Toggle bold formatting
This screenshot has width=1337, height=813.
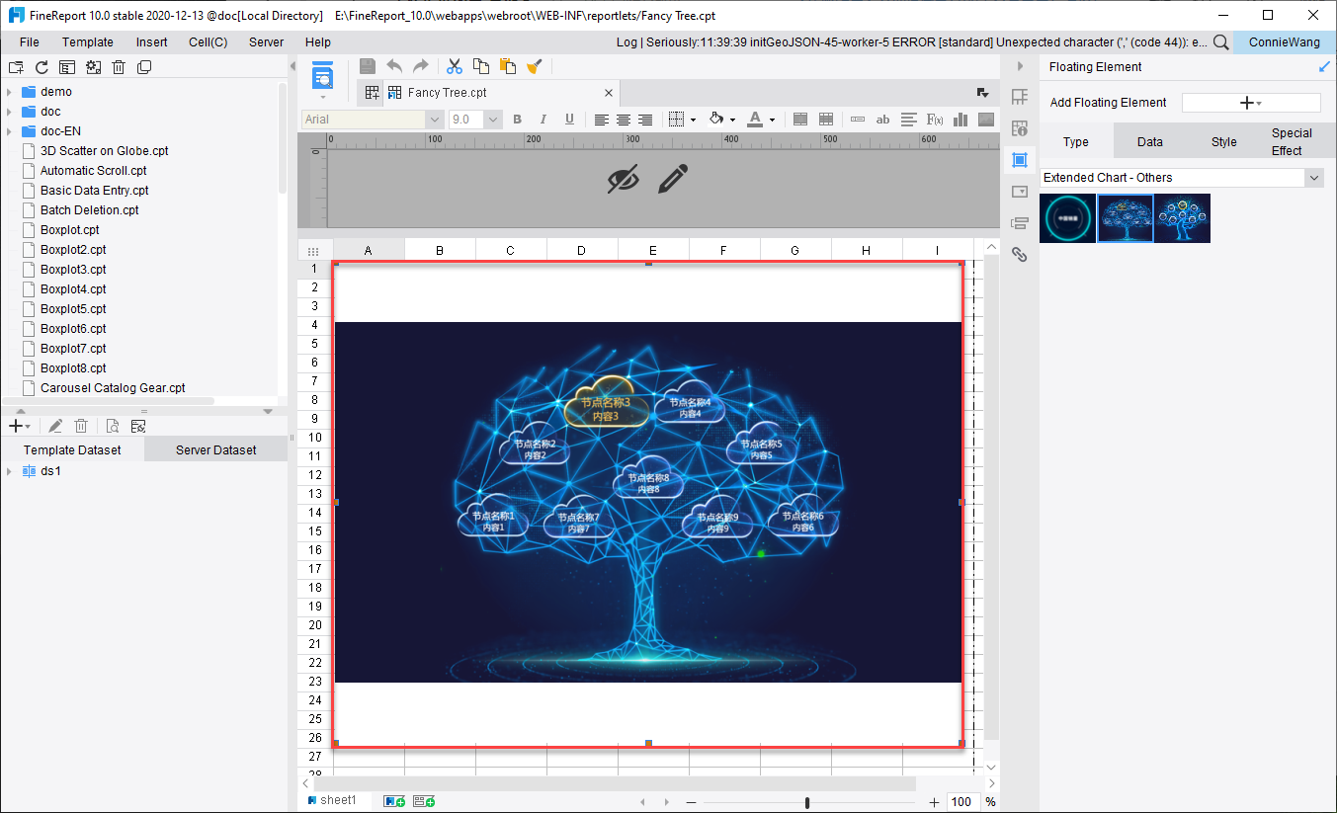coord(517,120)
